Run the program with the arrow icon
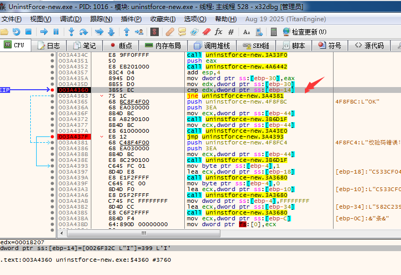The image size is (401, 275). pos(44,32)
